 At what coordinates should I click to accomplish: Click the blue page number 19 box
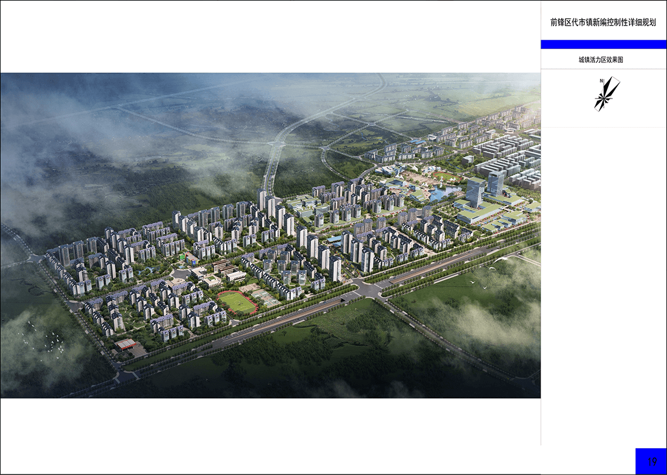click(x=651, y=461)
